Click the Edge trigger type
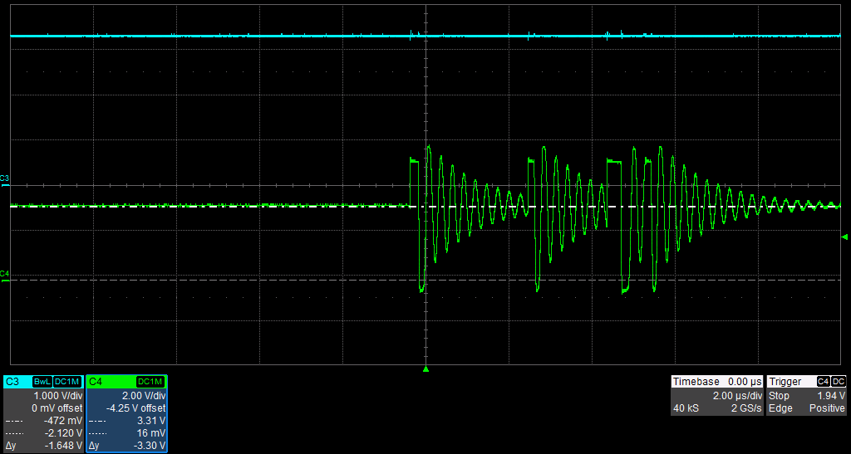Screen dimensions: 851x454 pyautogui.click(x=780, y=408)
